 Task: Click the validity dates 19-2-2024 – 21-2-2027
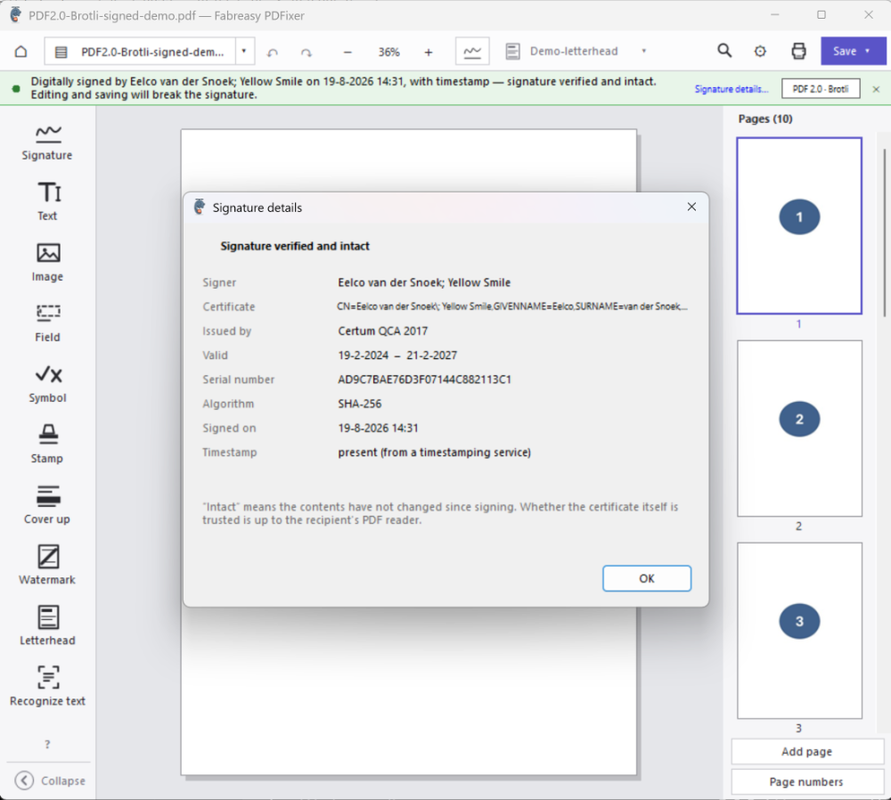click(397, 355)
